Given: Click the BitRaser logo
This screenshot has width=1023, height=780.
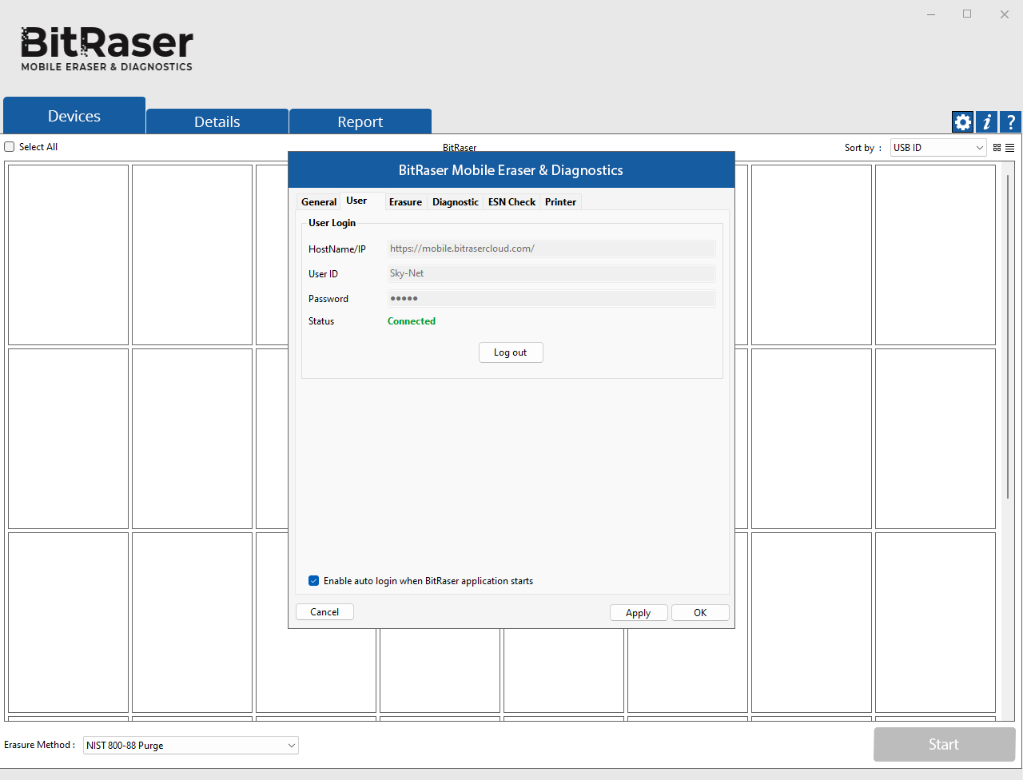Looking at the screenshot, I should pyautogui.click(x=107, y=49).
